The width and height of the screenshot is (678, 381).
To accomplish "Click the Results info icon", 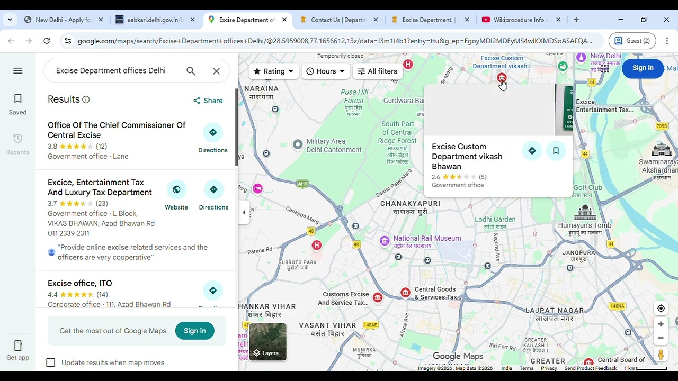I will tap(86, 99).
